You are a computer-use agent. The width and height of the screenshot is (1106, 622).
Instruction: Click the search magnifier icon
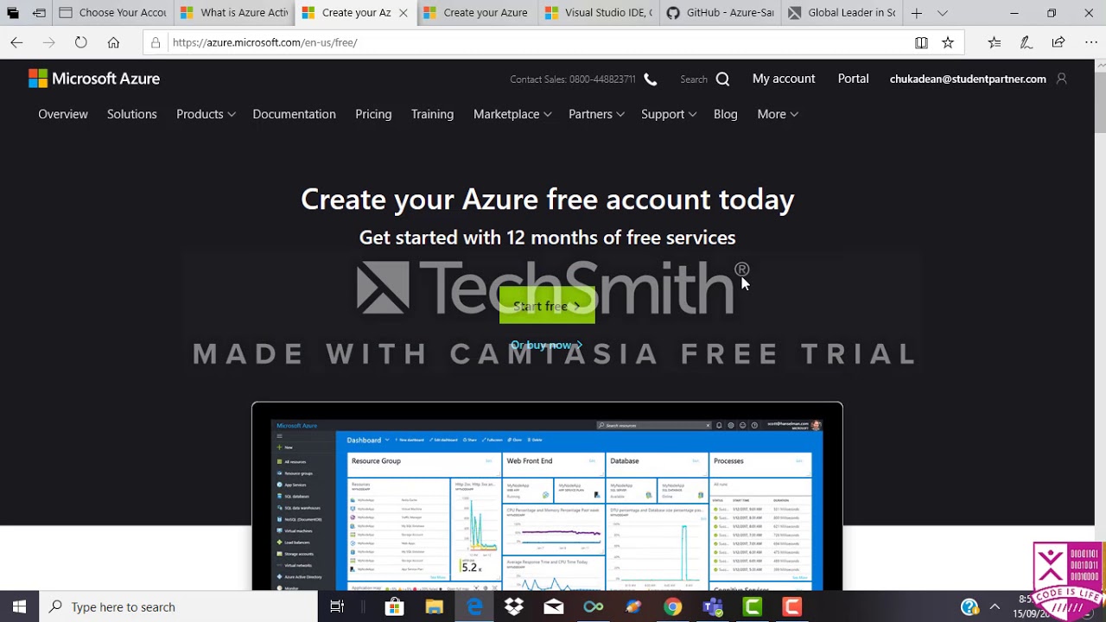pyautogui.click(x=722, y=79)
